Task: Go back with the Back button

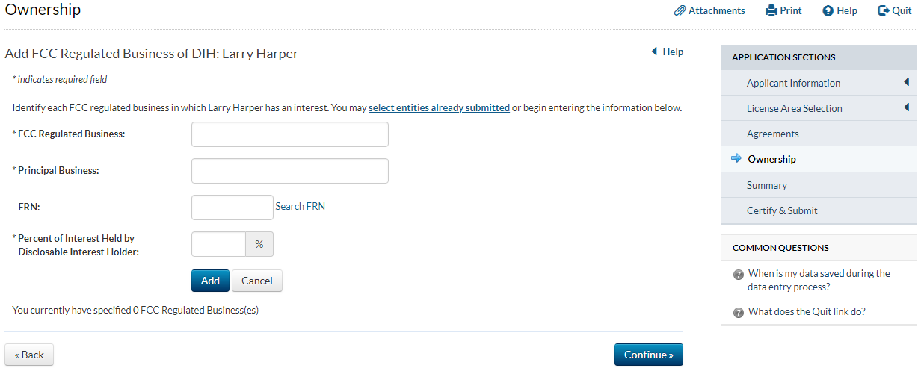Action: pyautogui.click(x=29, y=355)
